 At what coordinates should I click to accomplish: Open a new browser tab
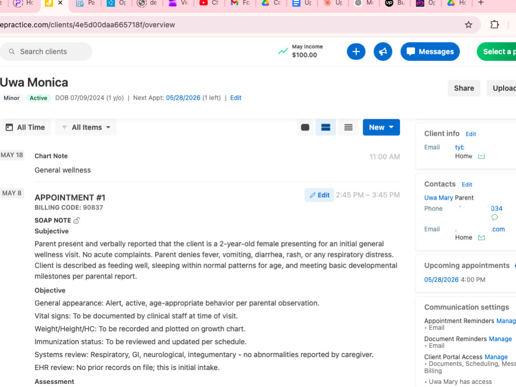[481, 3]
